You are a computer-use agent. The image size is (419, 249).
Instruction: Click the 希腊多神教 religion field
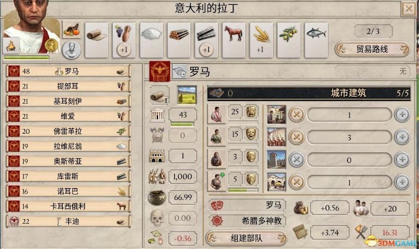click(x=247, y=221)
